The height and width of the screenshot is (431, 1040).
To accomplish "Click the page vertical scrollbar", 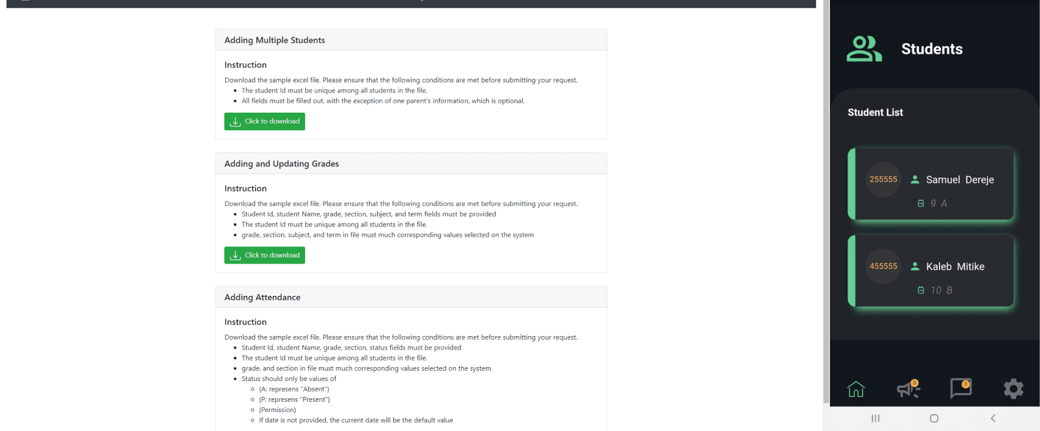I will click(x=826, y=201).
